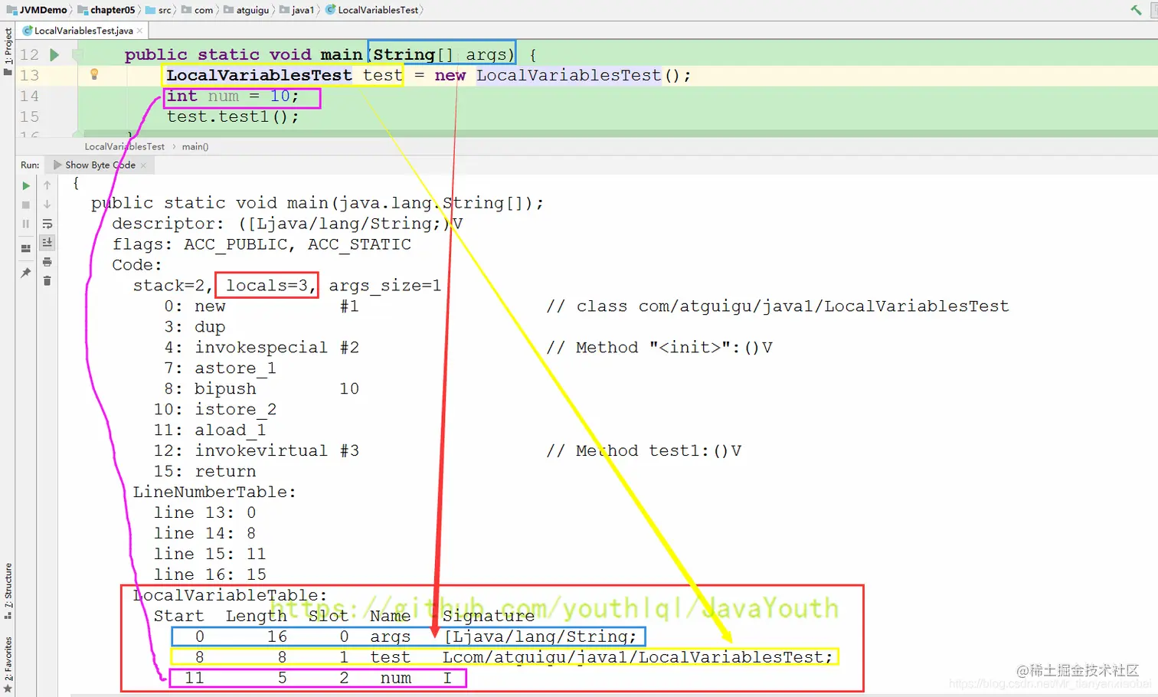Click the build hammer icon at top right
Screen dimensions: 1158x697
tap(1136, 10)
